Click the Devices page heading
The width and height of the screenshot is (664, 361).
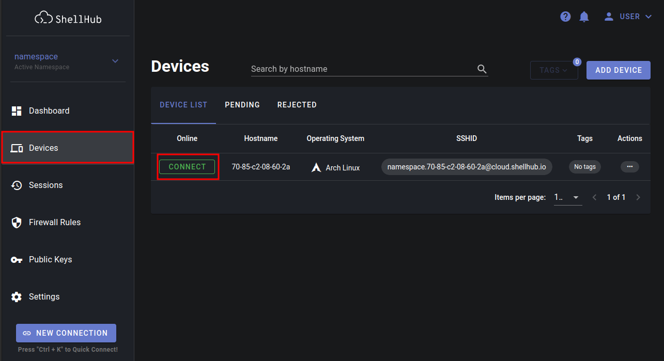pyautogui.click(x=180, y=67)
